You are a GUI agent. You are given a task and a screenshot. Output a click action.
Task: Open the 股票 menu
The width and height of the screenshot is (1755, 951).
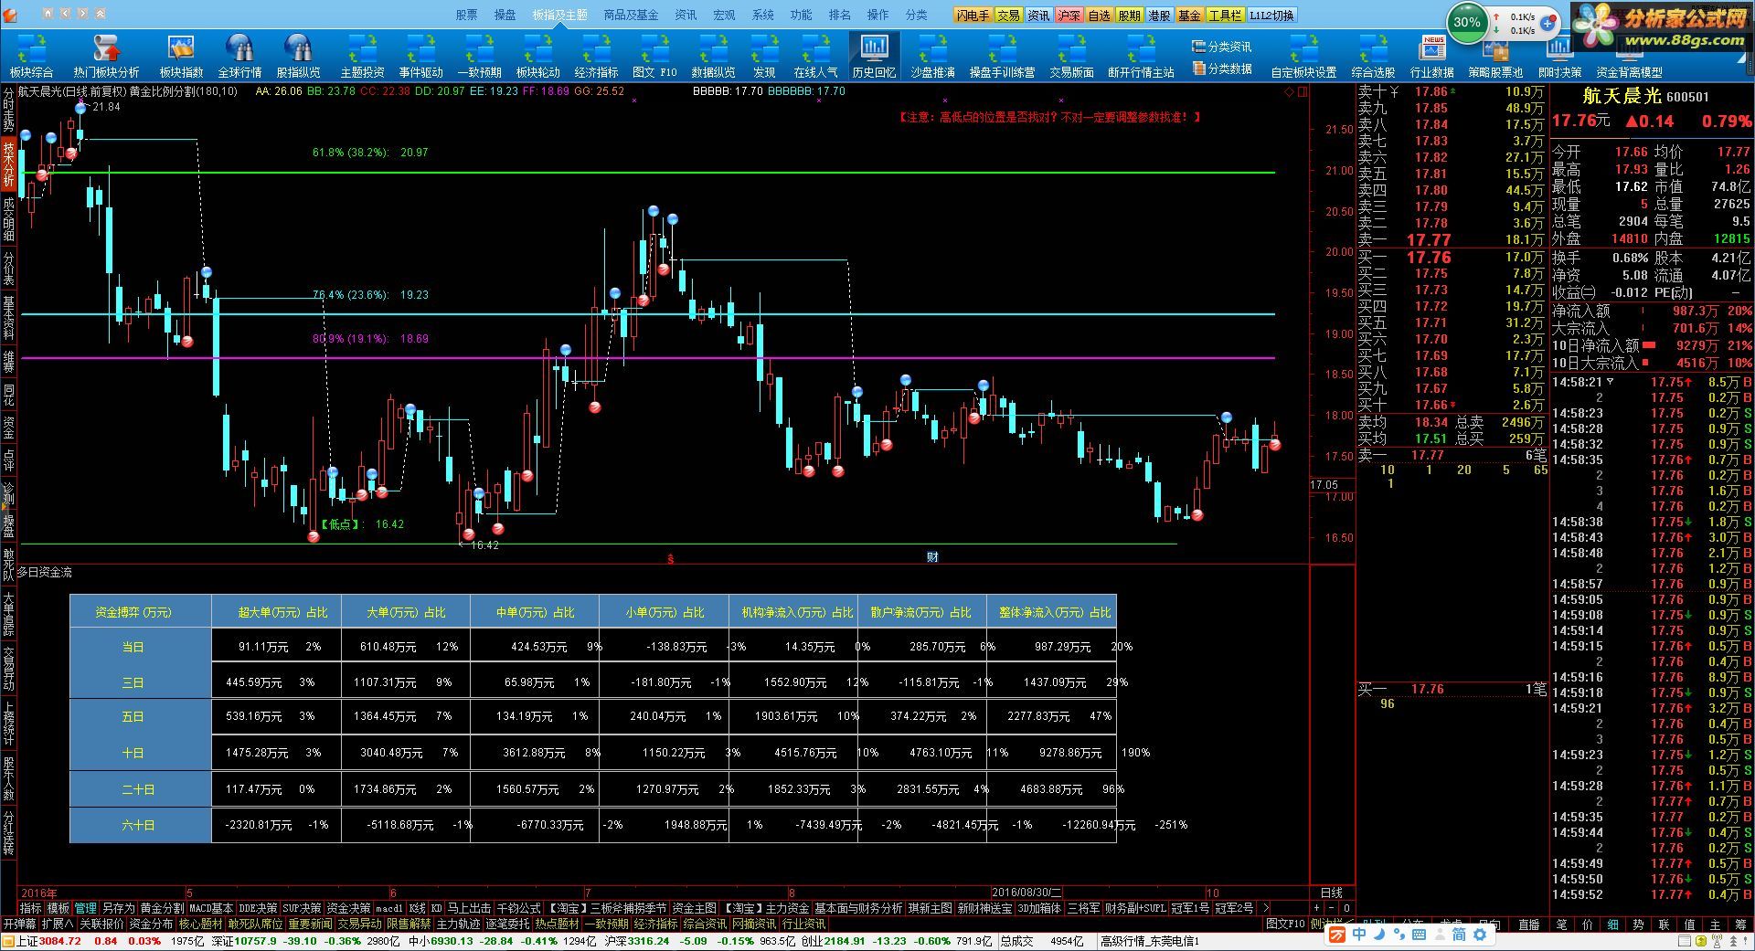point(466,15)
